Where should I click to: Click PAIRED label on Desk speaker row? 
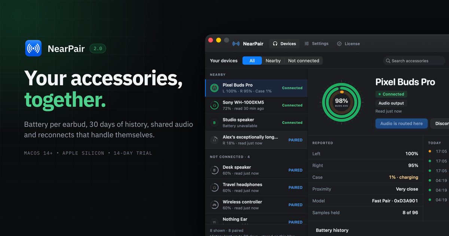pos(295,170)
